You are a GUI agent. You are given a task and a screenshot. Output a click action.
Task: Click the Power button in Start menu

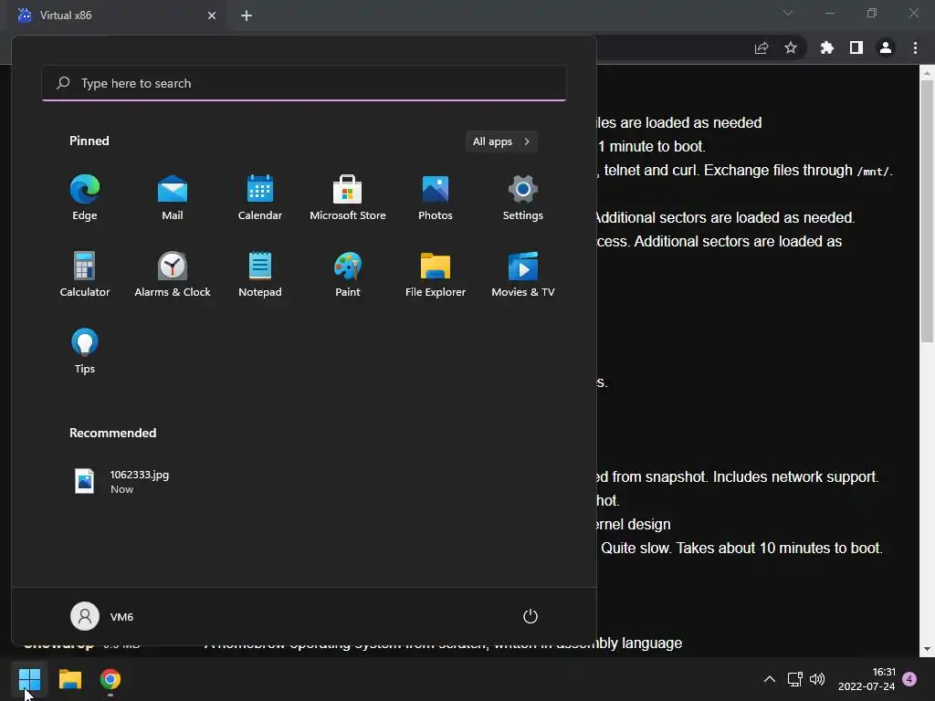[531, 616]
